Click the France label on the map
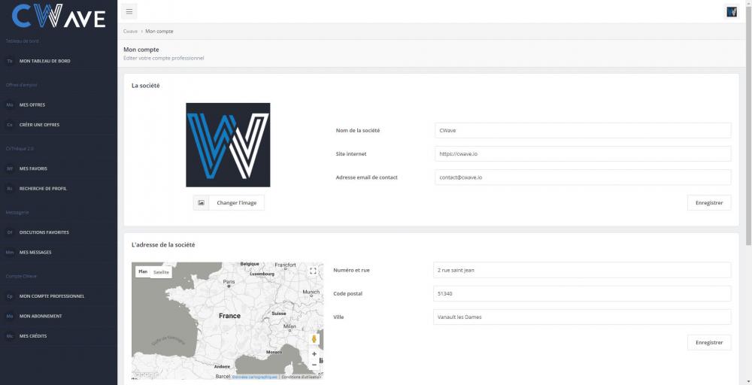 [229, 316]
